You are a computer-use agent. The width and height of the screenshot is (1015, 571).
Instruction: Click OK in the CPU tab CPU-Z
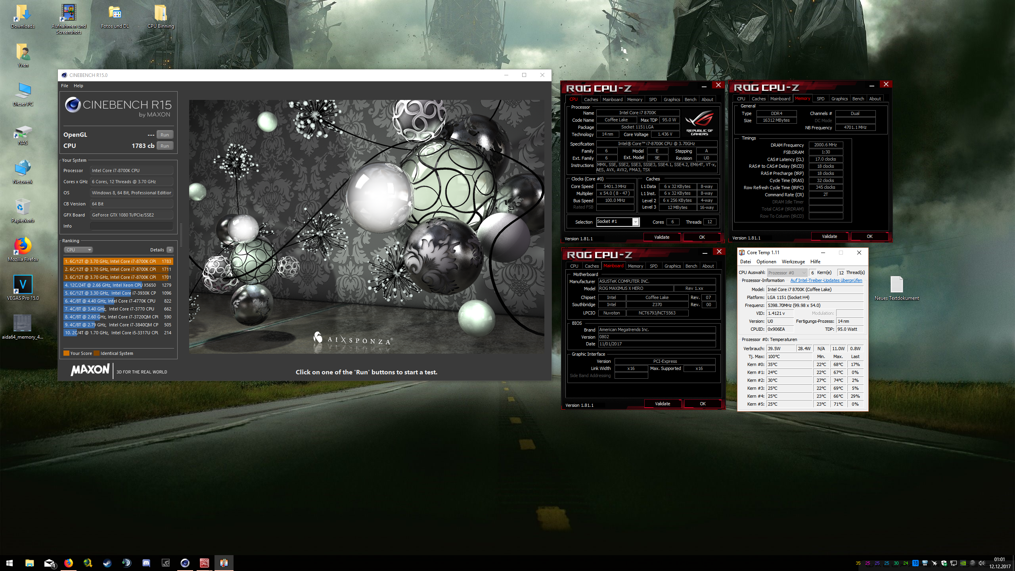702,237
